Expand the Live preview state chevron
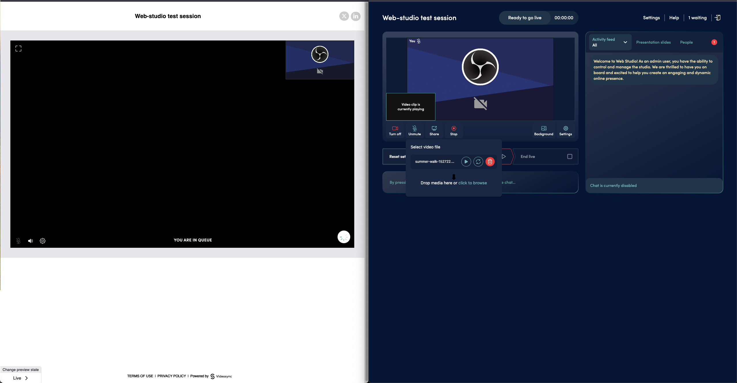This screenshot has width=737, height=383. (x=26, y=378)
